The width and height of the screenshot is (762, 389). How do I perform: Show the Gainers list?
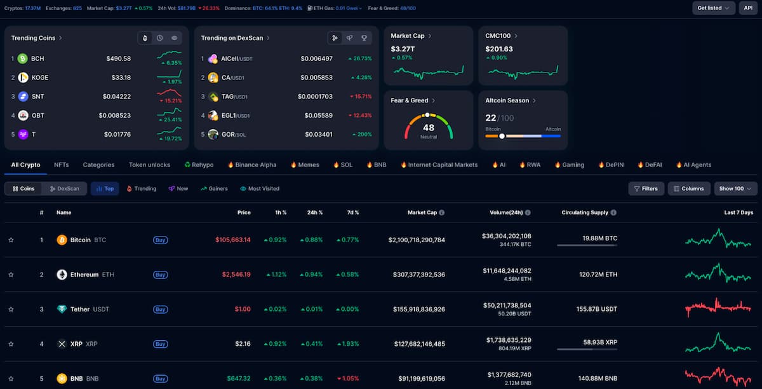point(214,189)
